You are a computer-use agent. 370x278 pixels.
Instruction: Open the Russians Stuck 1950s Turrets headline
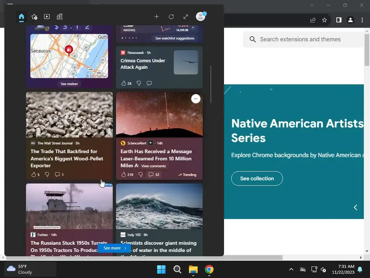[69, 247]
